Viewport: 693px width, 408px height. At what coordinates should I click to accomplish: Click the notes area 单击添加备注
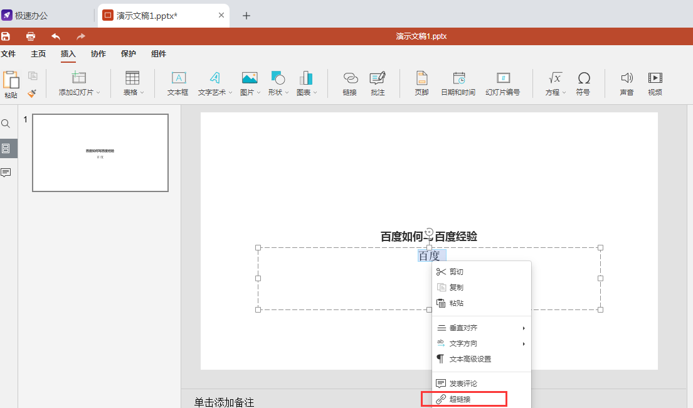click(224, 402)
